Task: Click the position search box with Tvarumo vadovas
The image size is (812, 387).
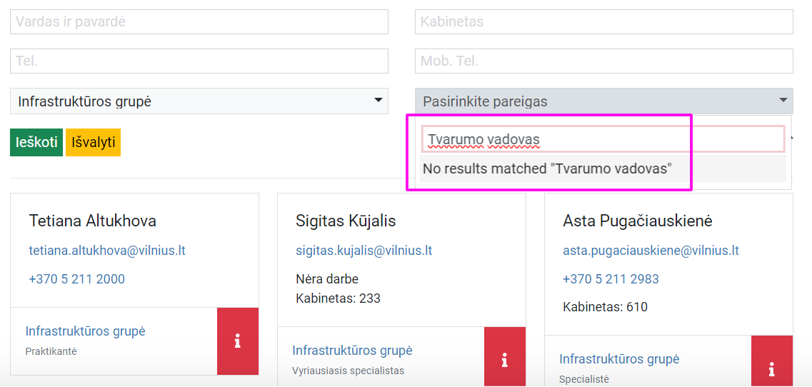Action: pyautogui.click(x=603, y=139)
